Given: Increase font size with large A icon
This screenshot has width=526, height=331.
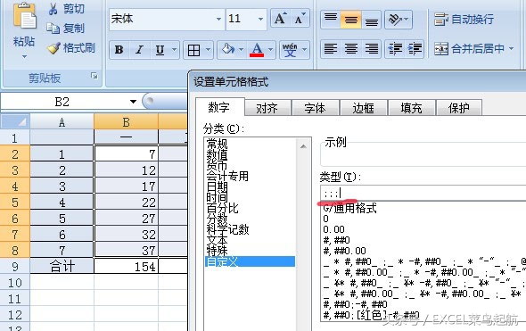Looking at the screenshot, I should (x=280, y=19).
